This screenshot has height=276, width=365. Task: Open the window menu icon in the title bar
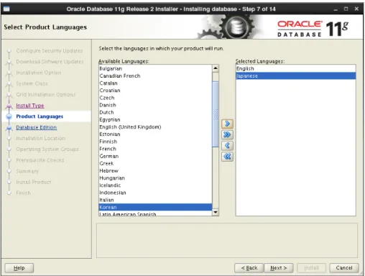pyautogui.click(x=6, y=9)
